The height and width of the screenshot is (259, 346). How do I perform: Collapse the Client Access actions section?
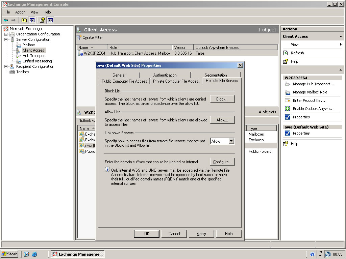point(341,36)
